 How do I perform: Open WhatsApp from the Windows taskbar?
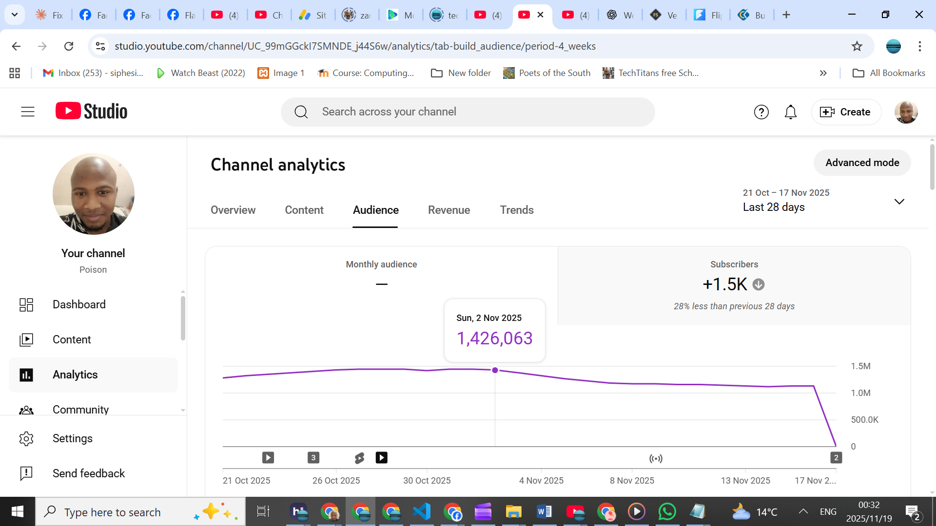click(x=666, y=512)
